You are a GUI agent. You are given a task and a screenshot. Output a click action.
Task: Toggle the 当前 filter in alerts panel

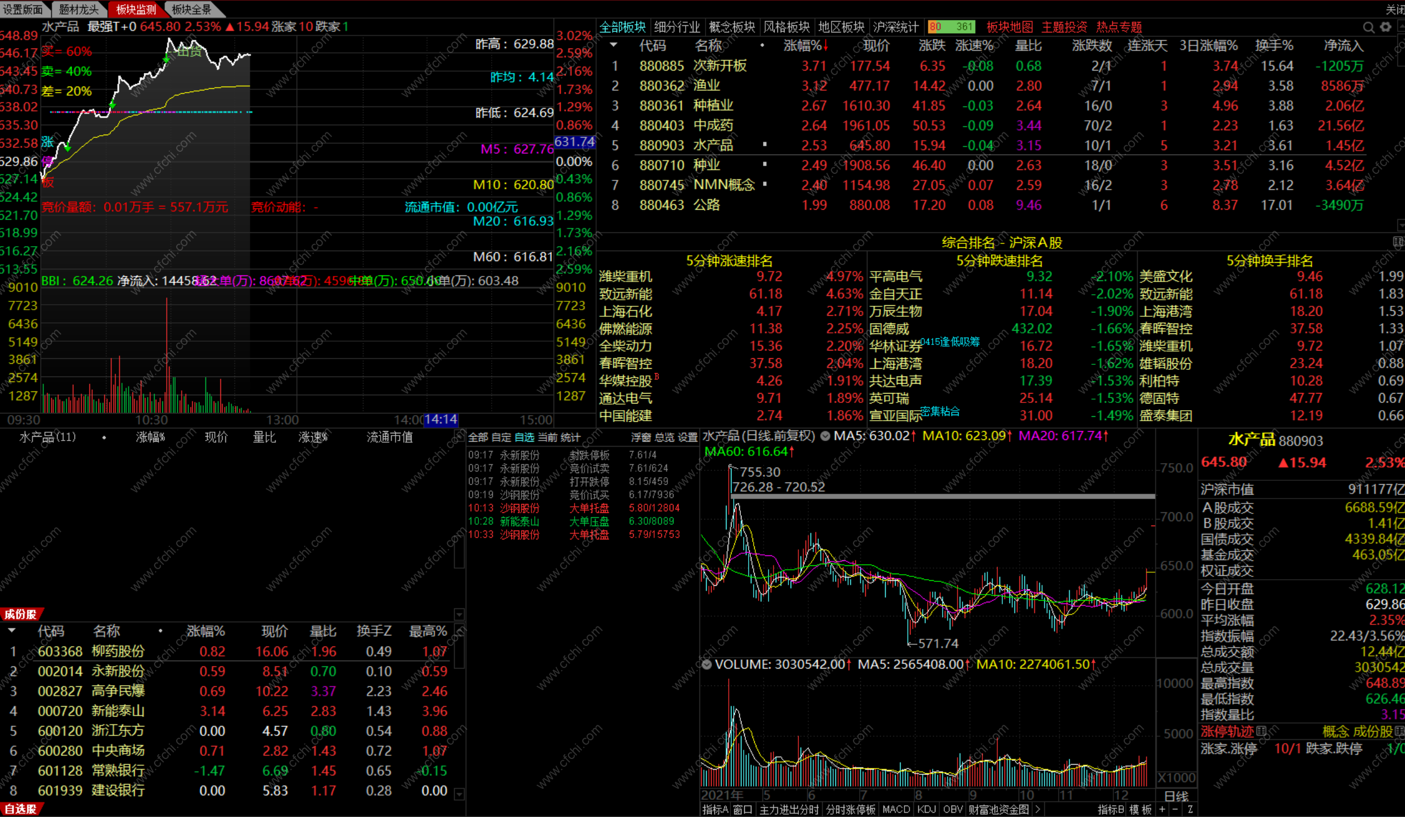(547, 437)
